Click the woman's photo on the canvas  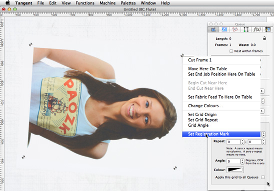102,103
